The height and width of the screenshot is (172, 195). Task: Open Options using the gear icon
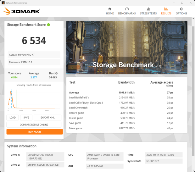pyautogui.click(x=181, y=9)
